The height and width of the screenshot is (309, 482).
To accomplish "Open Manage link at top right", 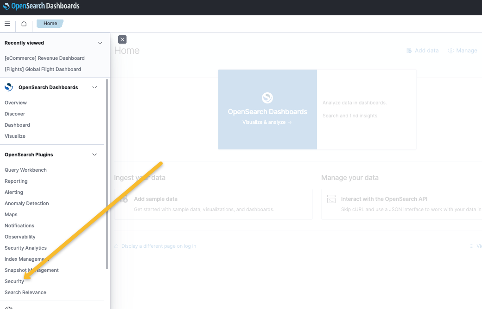I will 467,51.
